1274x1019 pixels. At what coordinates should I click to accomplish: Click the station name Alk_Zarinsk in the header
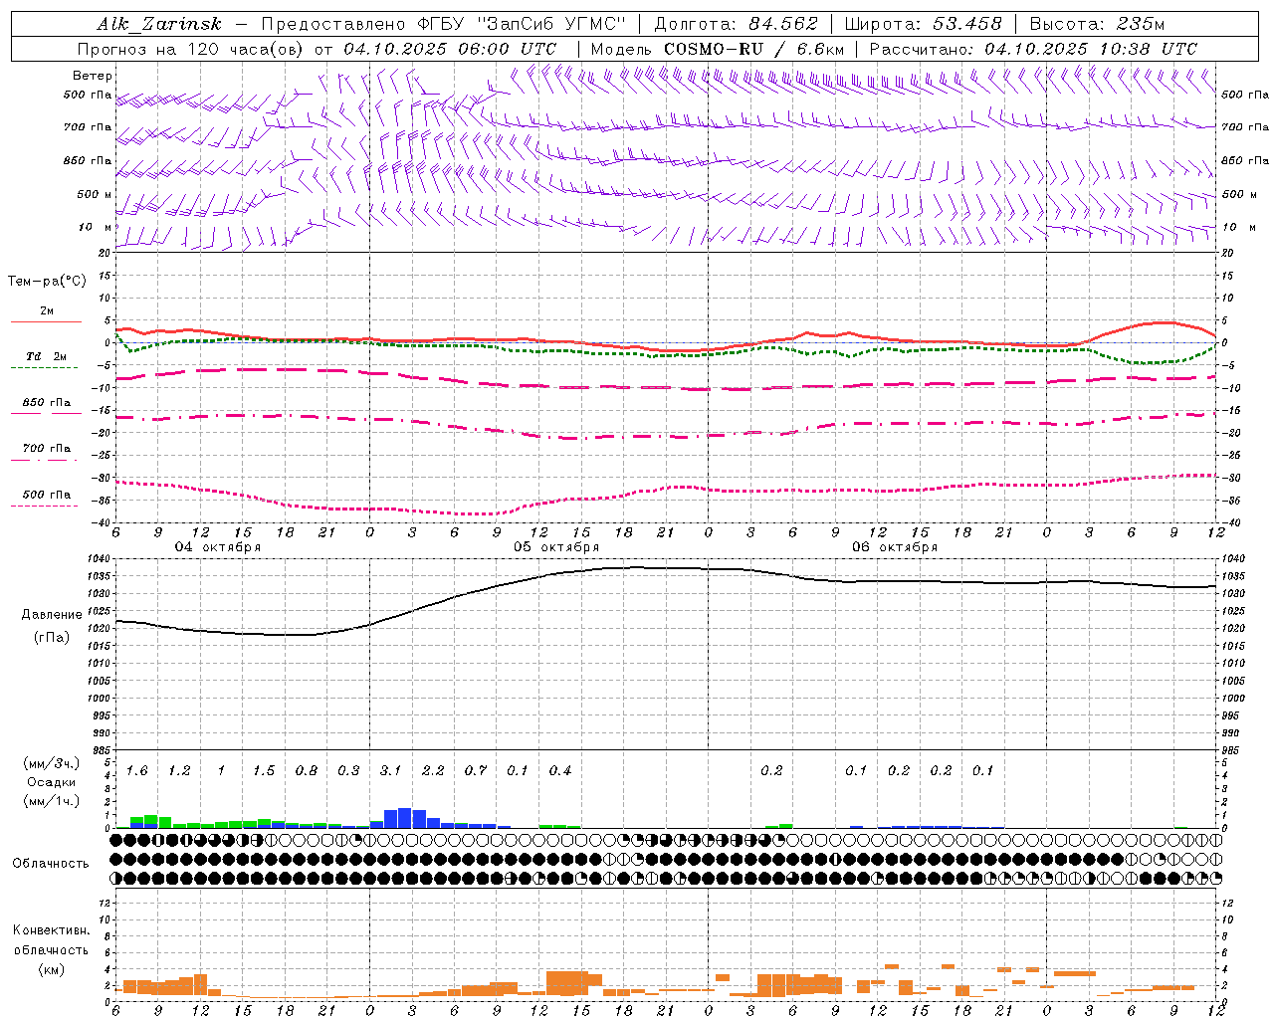coord(159,24)
